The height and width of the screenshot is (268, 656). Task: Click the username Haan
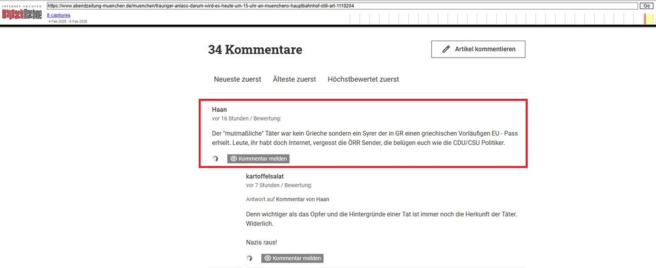219,110
